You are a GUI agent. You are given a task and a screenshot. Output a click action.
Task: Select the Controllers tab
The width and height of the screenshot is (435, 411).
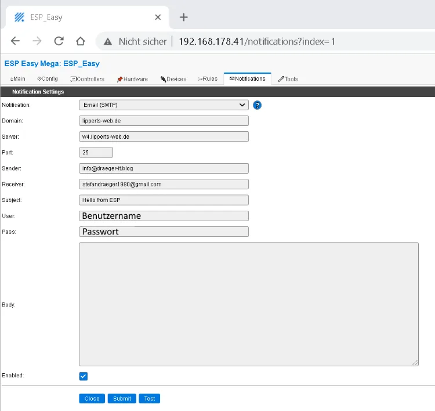[x=88, y=79]
